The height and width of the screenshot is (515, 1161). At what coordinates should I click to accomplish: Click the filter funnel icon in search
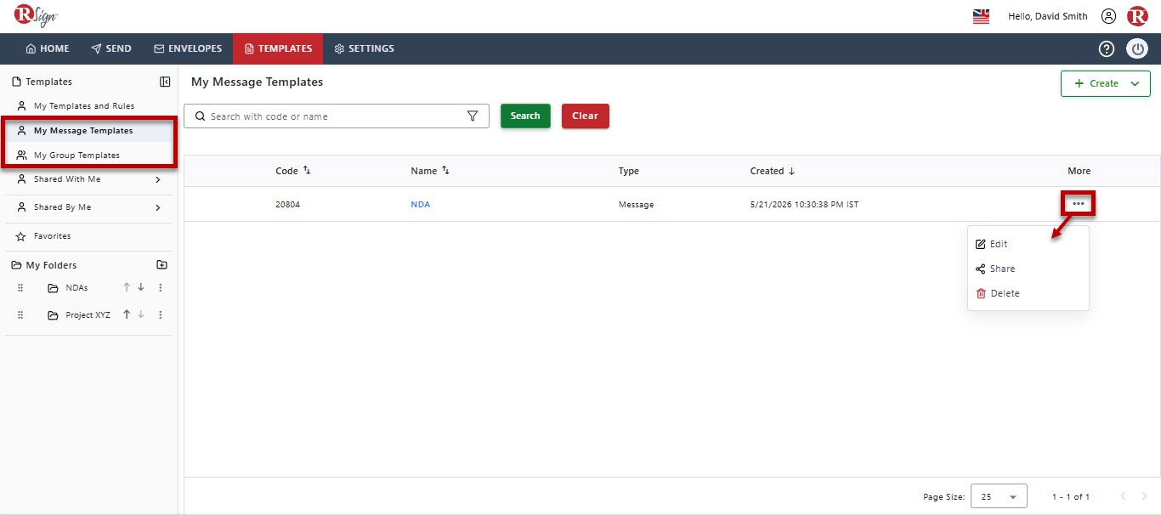473,116
